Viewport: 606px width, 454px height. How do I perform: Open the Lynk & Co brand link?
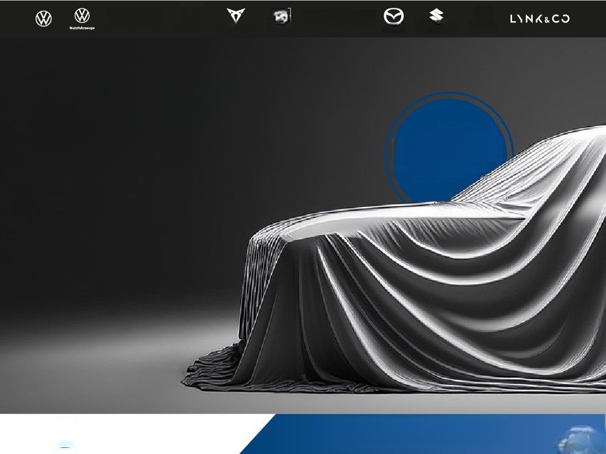[539, 19]
